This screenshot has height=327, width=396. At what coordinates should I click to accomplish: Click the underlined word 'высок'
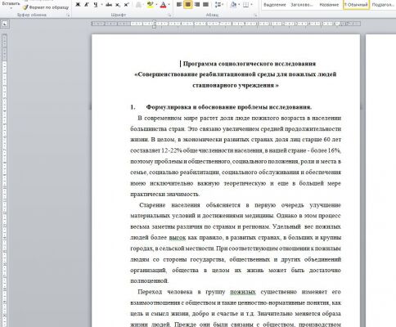point(178,238)
